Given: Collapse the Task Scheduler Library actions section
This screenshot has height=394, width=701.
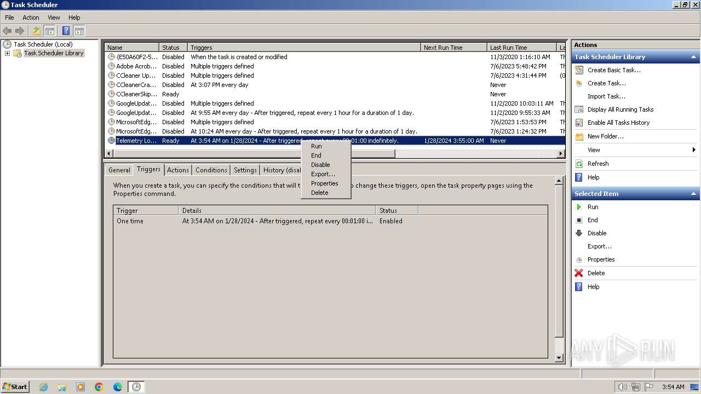Looking at the screenshot, I should (694, 57).
